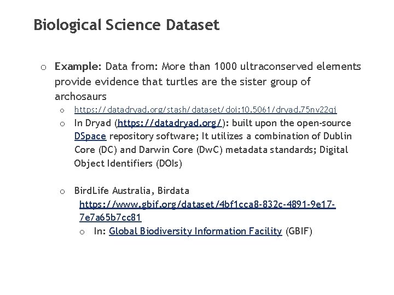Click Darwin Core (DwC) text
394x295 pixels.
tap(181, 150)
